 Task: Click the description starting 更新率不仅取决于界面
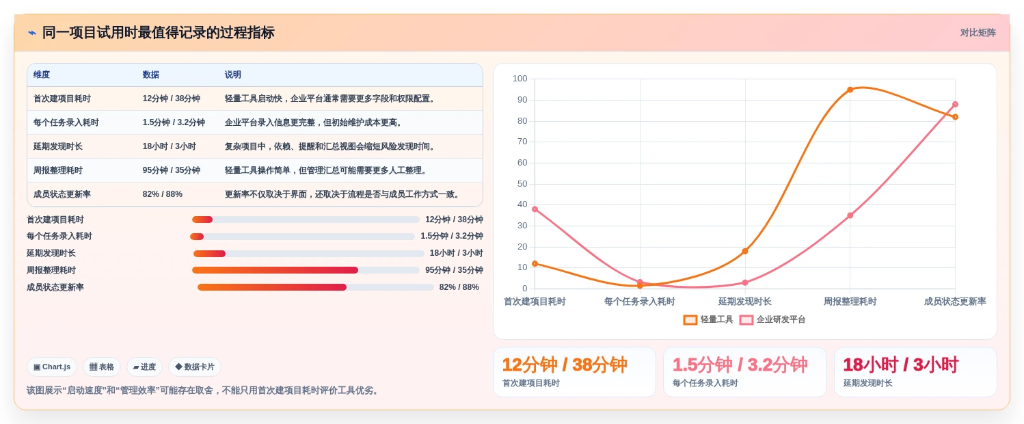(x=342, y=194)
